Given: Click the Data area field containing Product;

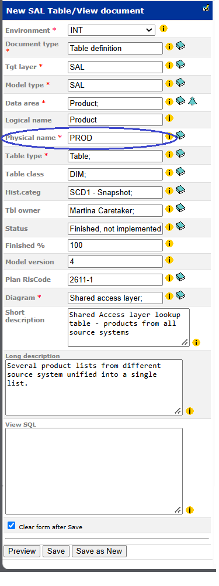Looking at the screenshot, I should point(115,103).
